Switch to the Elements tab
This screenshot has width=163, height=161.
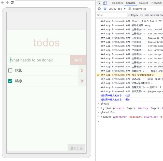point(117,3)
